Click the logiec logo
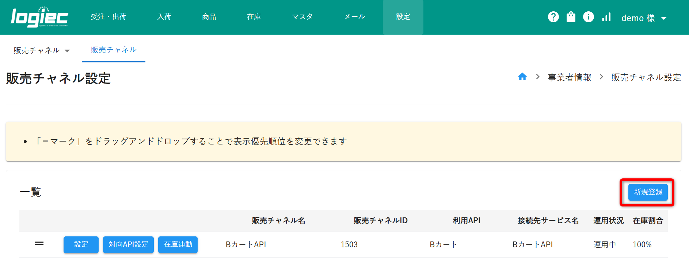689x259 pixels. [x=39, y=17]
